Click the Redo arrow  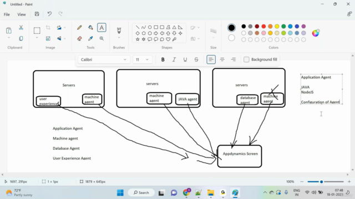point(60,14)
